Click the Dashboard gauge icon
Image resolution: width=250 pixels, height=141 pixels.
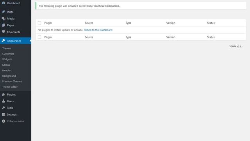(4, 3)
